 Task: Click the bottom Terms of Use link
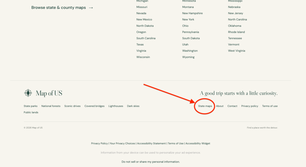coord(176,144)
